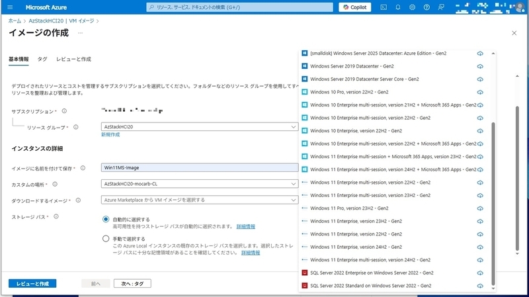This screenshot has height=297, width=529.
Task: Close the イメージの作成 pane
Action: coord(514,33)
